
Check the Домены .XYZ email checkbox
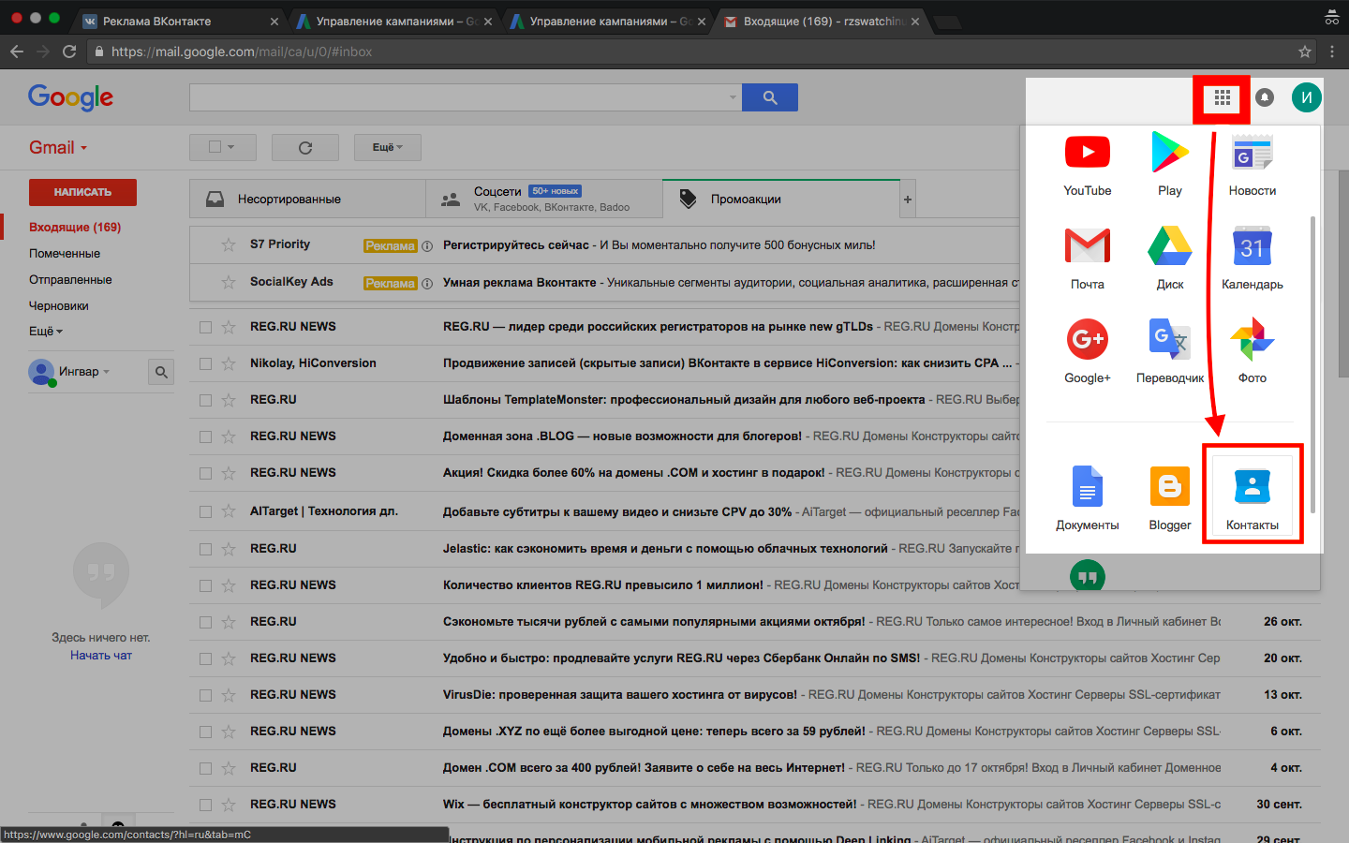click(205, 732)
